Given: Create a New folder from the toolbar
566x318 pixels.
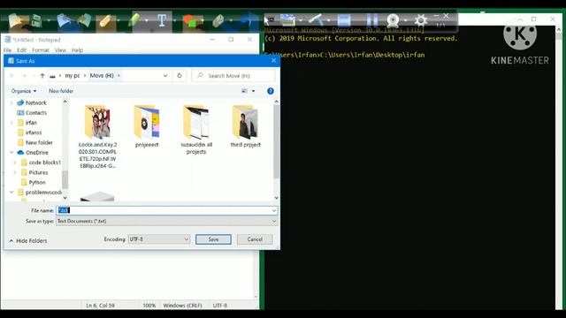Looking at the screenshot, I should (61, 91).
